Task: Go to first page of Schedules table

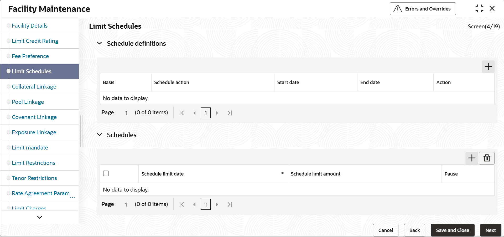Action: (x=181, y=204)
